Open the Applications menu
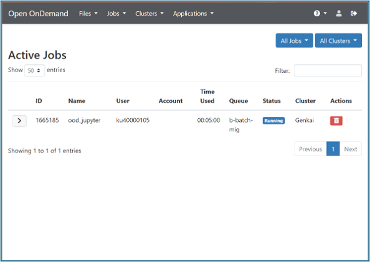 coord(193,14)
